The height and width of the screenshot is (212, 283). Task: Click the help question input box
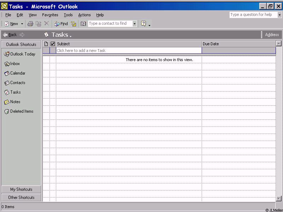click(x=254, y=14)
